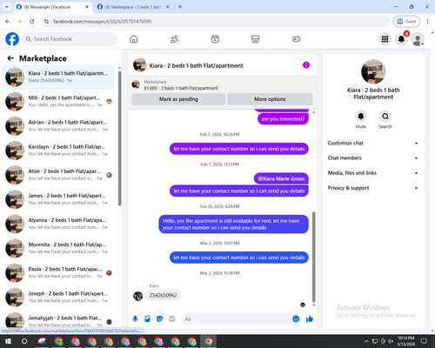The height and width of the screenshot is (348, 435).
Task: Open the Facebook logo home link
Action: click(12, 39)
